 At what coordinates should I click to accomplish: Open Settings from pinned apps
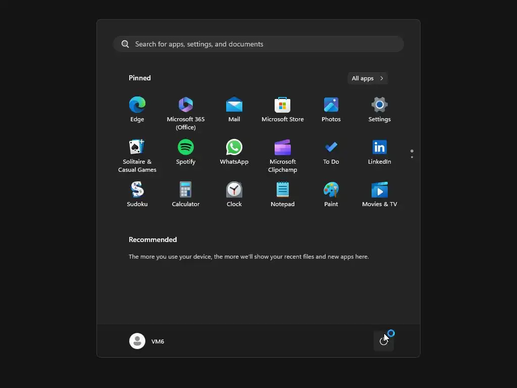[x=380, y=110]
